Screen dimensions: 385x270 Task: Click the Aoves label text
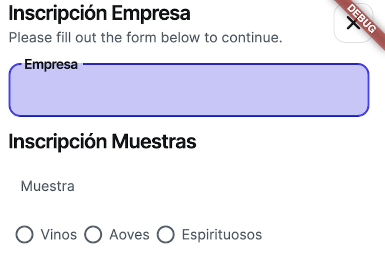[129, 235]
